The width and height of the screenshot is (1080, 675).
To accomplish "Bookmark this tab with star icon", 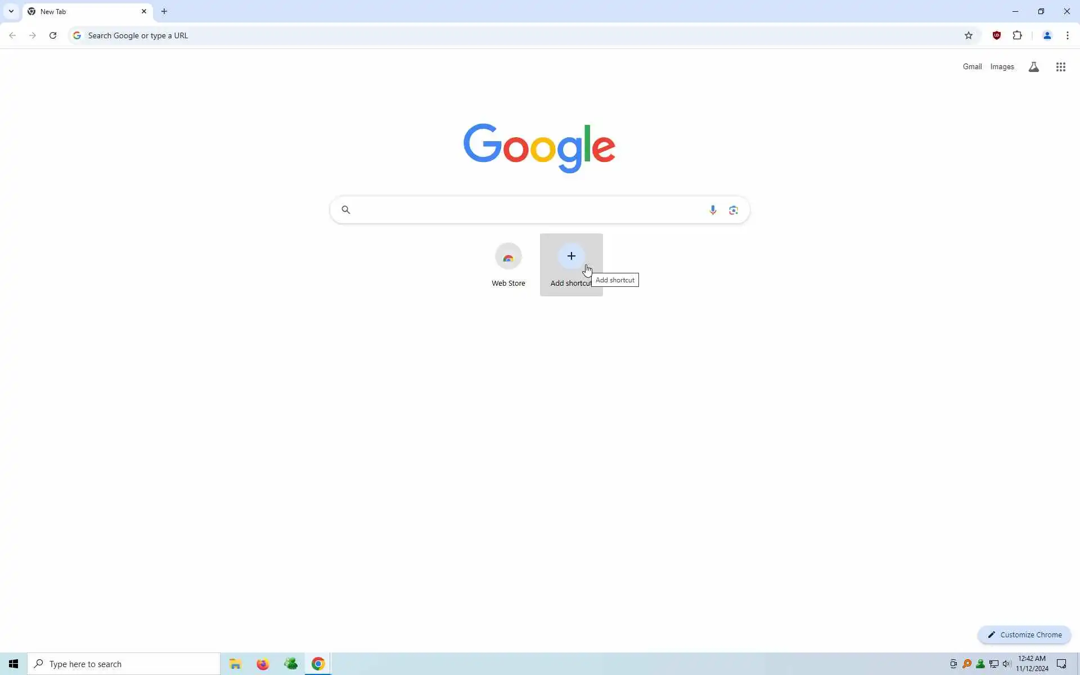I will (968, 35).
